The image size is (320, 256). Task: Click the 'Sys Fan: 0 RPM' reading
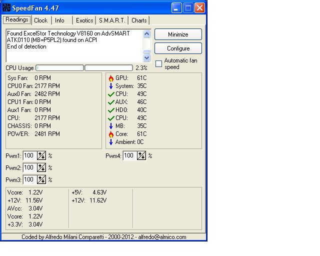[x=29, y=78]
